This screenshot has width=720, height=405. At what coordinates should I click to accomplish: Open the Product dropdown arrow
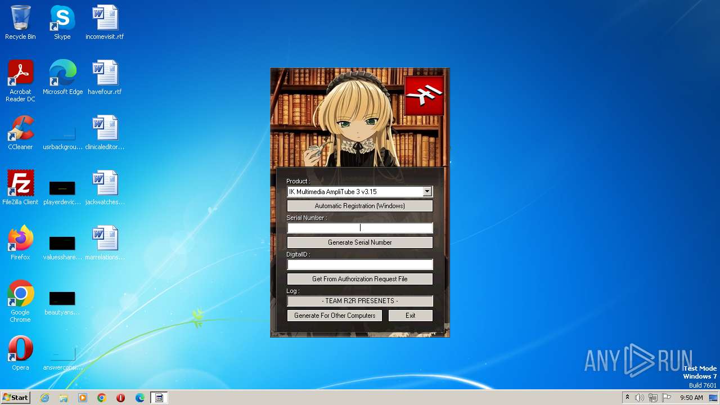pos(427,192)
